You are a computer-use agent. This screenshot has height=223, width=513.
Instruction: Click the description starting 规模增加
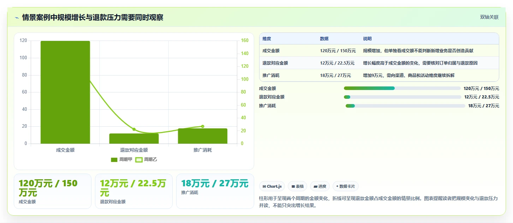[x=418, y=51]
